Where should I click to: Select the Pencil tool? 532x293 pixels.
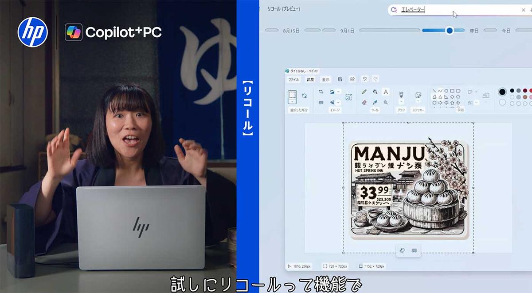tap(364, 92)
